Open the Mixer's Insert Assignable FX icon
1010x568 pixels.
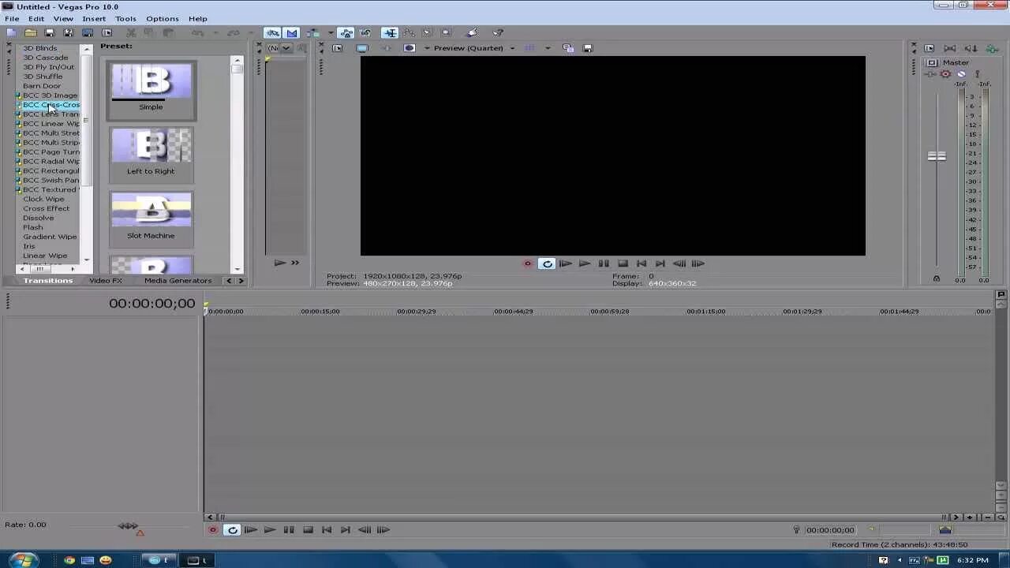click(992, 49)
